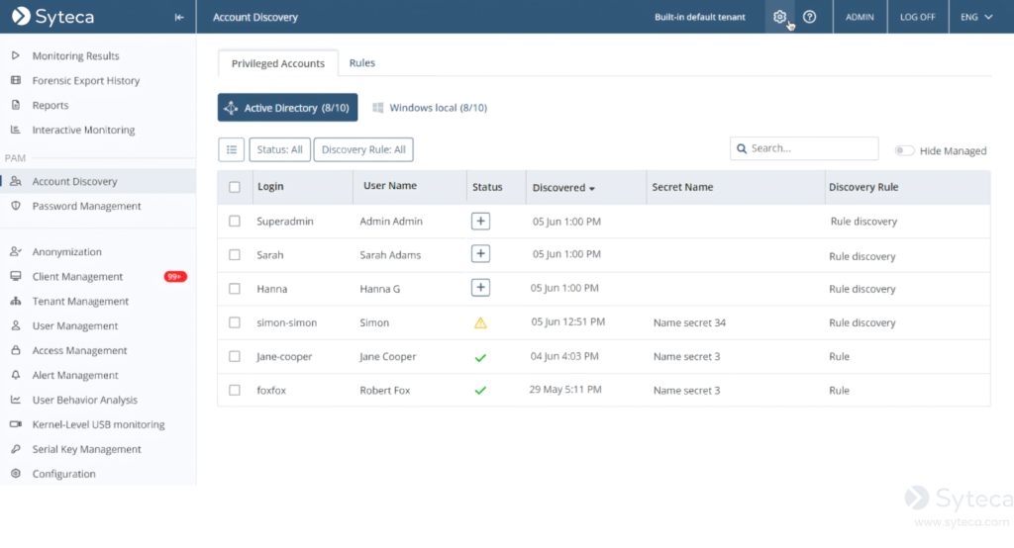Check the Sarah row checkbox
This screenshot has width=1014, height=548.
coord(234,254)
